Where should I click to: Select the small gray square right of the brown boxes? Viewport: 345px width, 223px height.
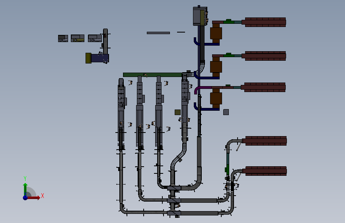pyautogui.click(x=226, y=112)
